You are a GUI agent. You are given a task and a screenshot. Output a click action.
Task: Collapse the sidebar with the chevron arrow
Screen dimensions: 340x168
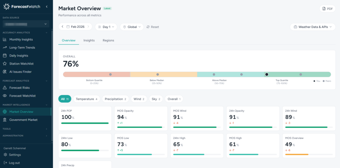[x=47, y=7]
